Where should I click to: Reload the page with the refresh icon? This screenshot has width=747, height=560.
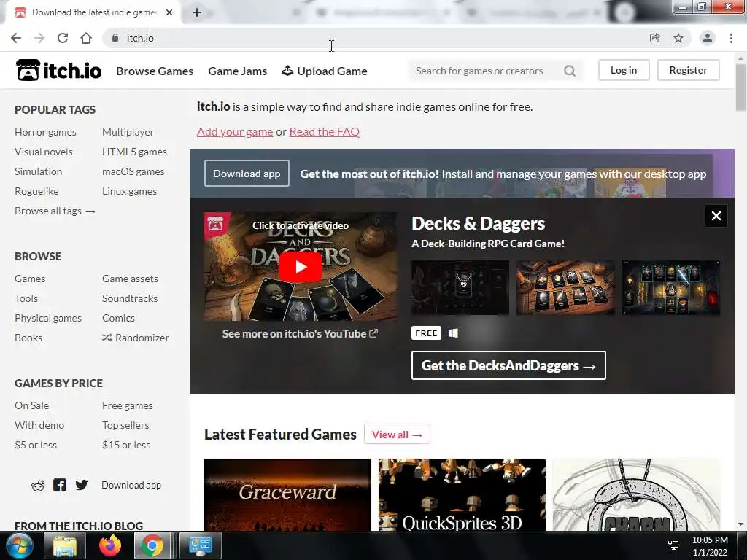click(x=63, y=38)
